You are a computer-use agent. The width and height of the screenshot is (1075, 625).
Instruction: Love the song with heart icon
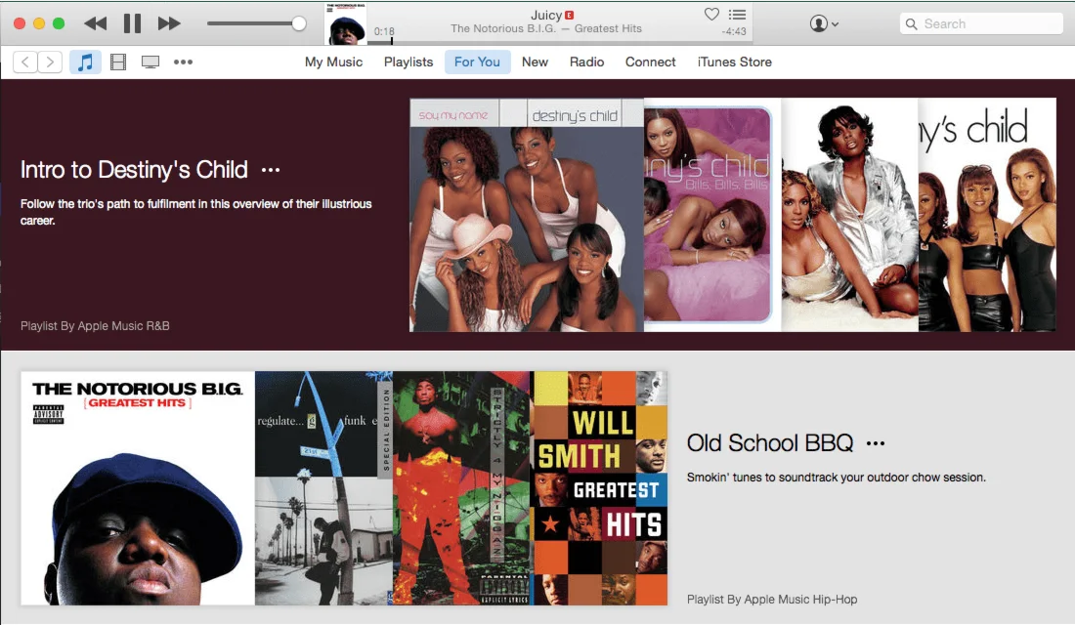(711, 14)
